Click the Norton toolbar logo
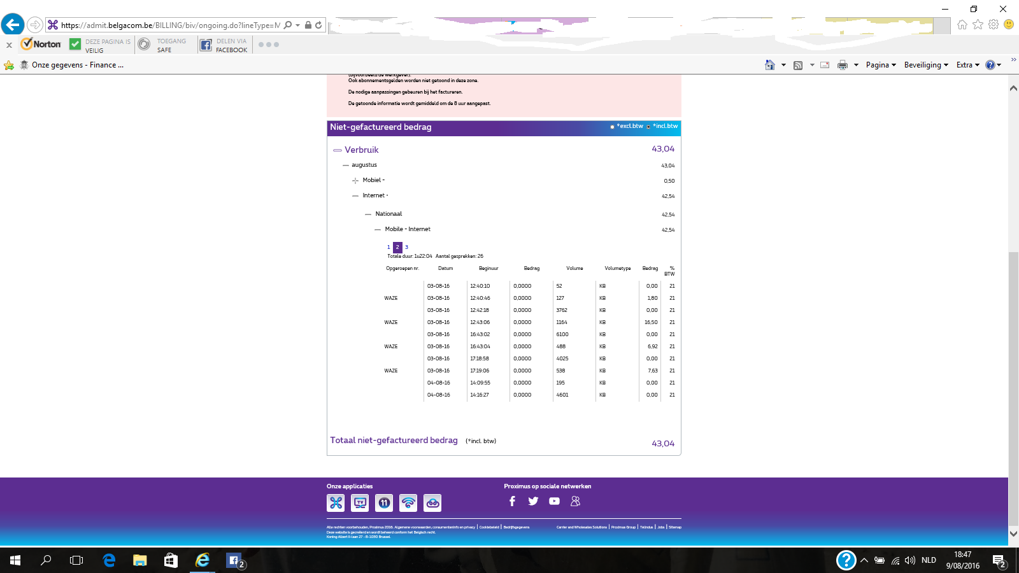The width and height of the screenshot is (1019, 573). 41,44
